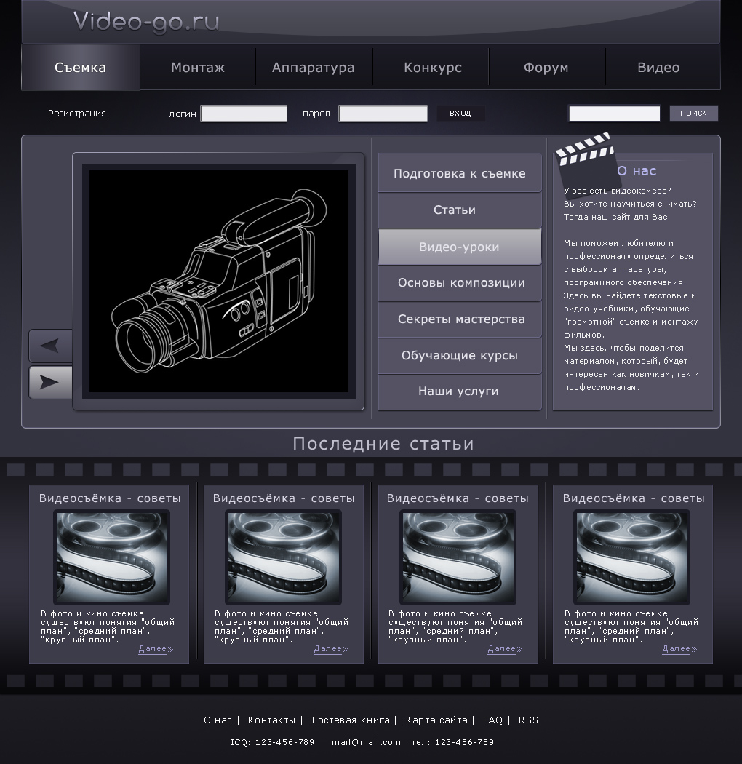Click the right arrow slideshow button
This screenshot has width=742, height=764.
point(50,382)
